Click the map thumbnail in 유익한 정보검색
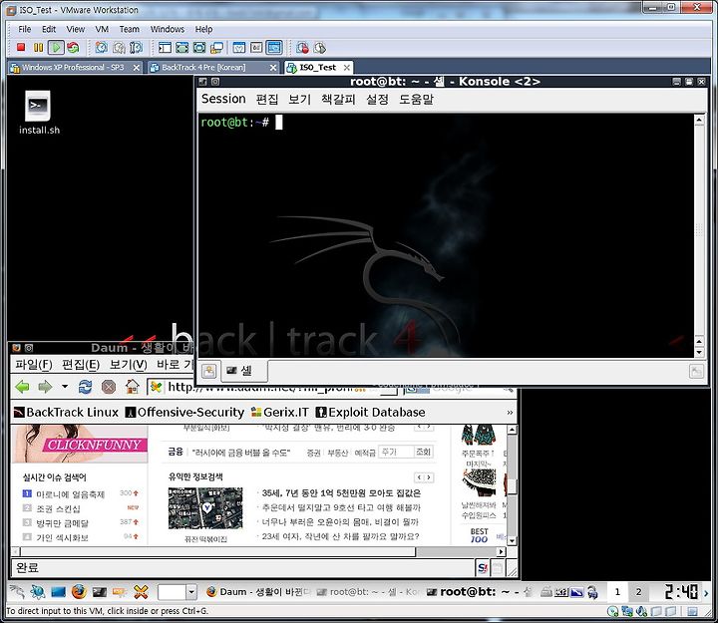718x623 pixels. pyautogui.click(x=205, y=508)
